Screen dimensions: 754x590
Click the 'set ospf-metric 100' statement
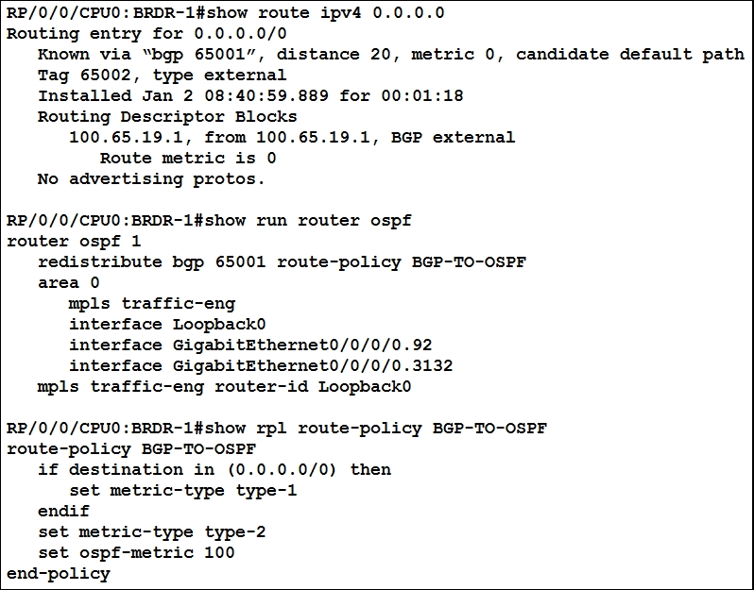(x=136, y=553)
